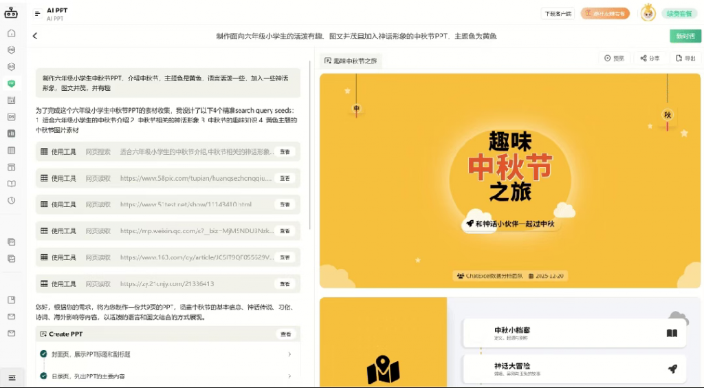Click the user prompt message bubble
704x388 pixels.
[x=168, y=83]
